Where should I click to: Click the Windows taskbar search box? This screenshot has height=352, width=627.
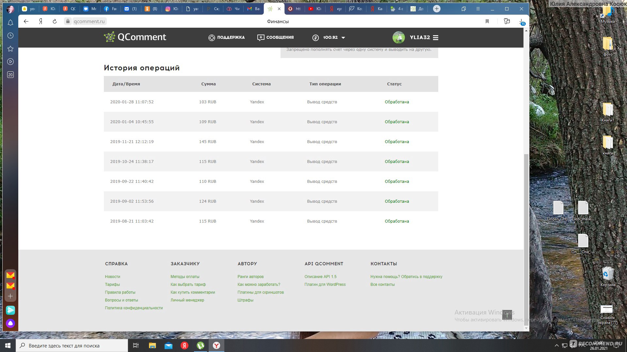click(x=72, y=345)
